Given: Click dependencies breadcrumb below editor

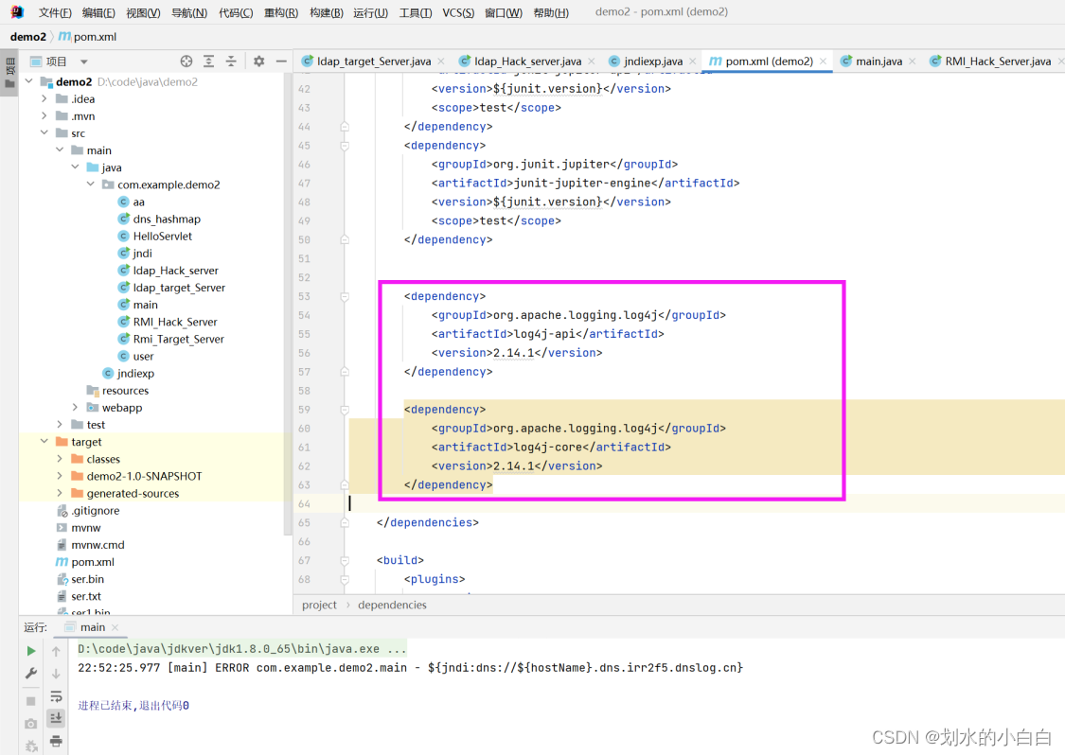Looking at the screenshot, I should 393,605.
